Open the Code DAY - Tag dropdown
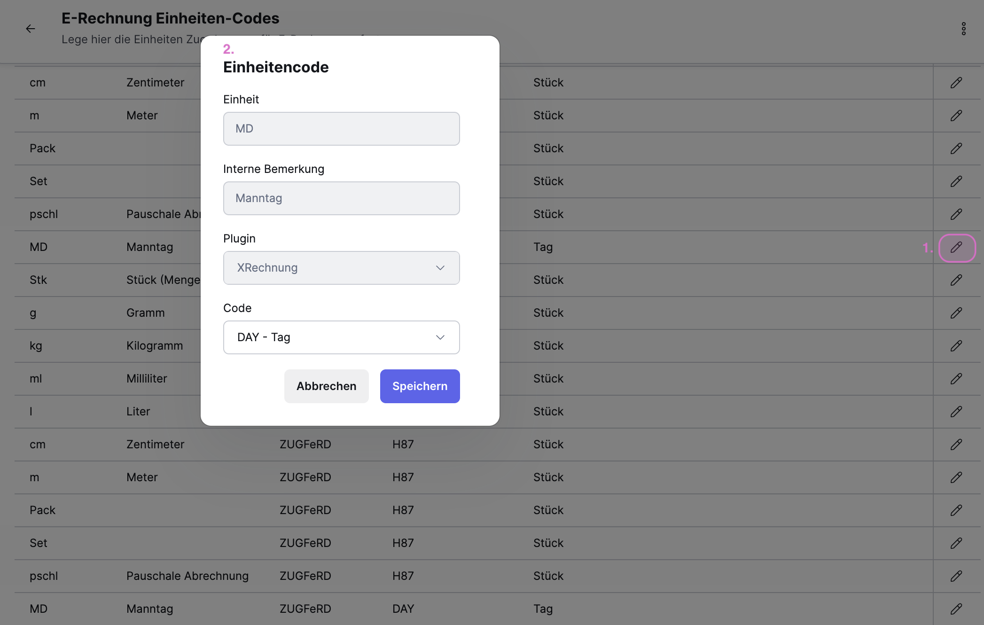This screenshot has height=625, width=984. point(342,337)
